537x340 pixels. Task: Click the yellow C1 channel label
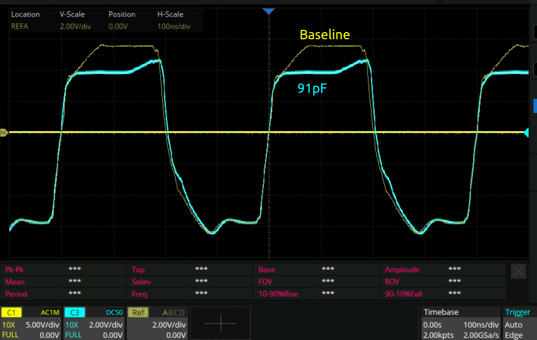[11, 312]
